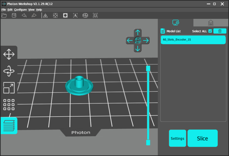Select the Scale tool in sidebar
Image resolution: width=229 pixels, height=156 pixels.
[9, 88]
